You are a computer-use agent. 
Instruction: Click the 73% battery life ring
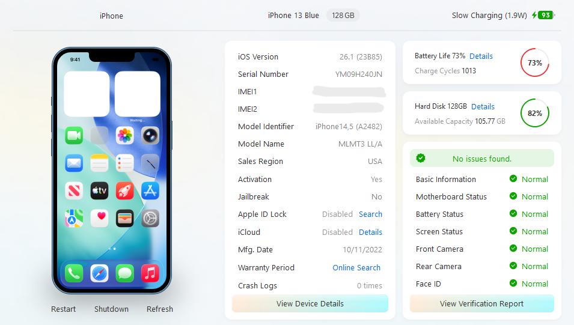535,62
